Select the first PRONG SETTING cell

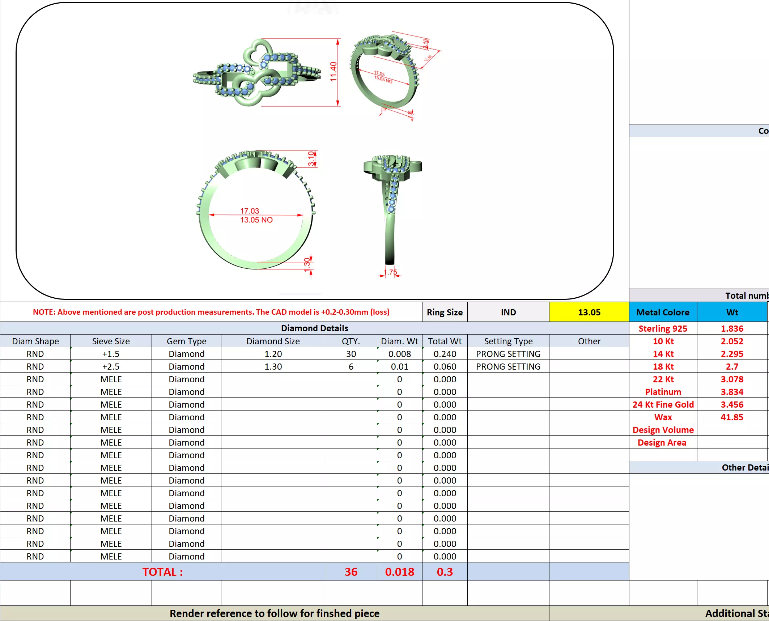[508, 354]
